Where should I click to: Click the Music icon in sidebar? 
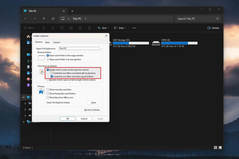click(28, 79)
